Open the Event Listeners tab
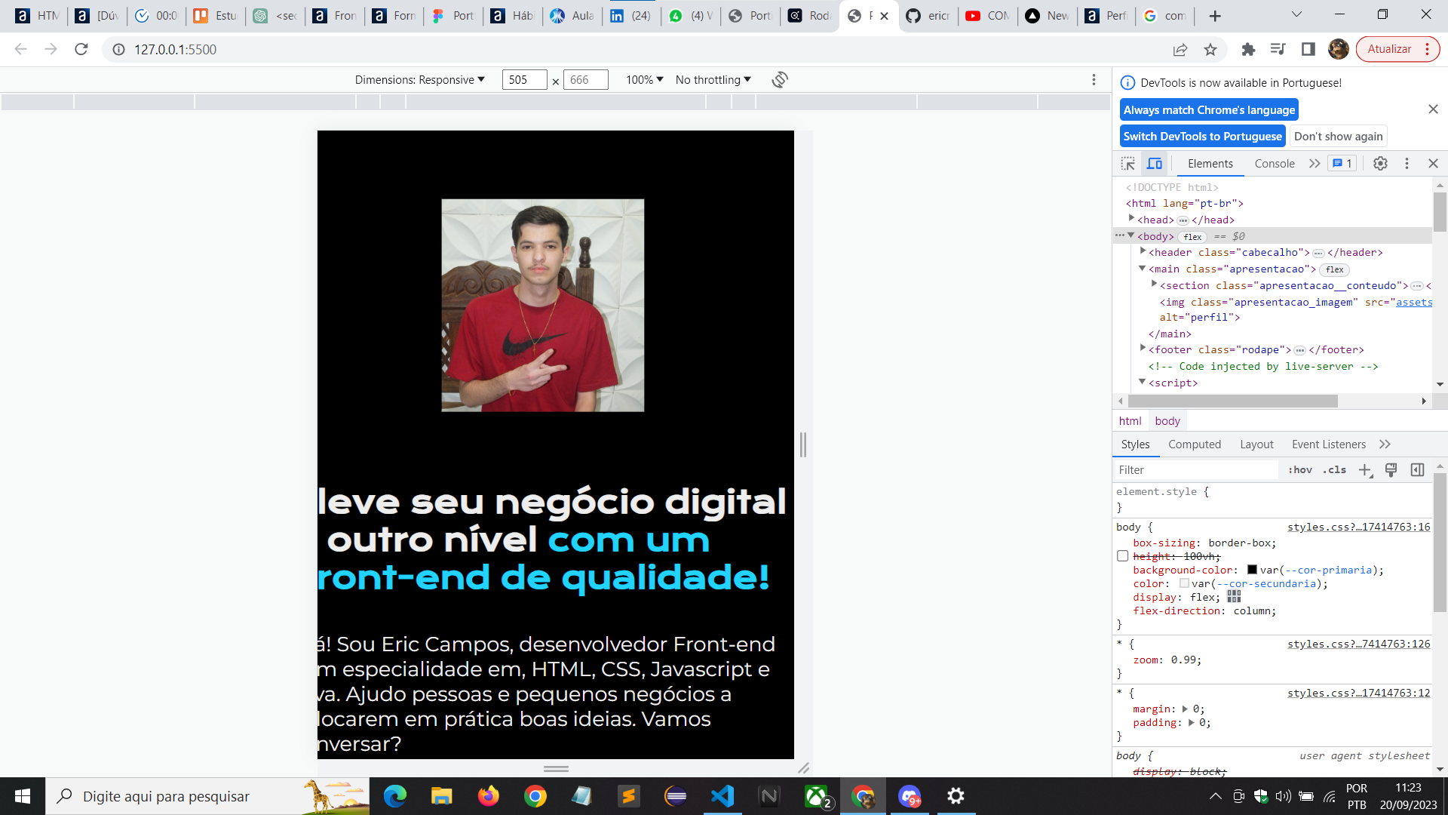1448x815 pixels. click(x=1329, y=444)
